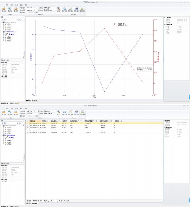The image size is (192, 208).
Task: Click the chart print icon in top ribbon
Action: click(x=77, y=9)
